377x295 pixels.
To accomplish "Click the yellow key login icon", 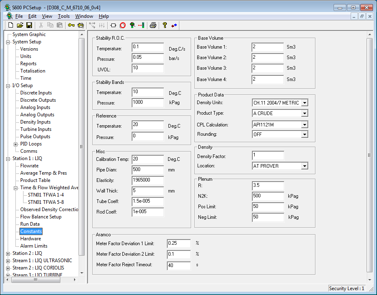I will tap(71, 25).
